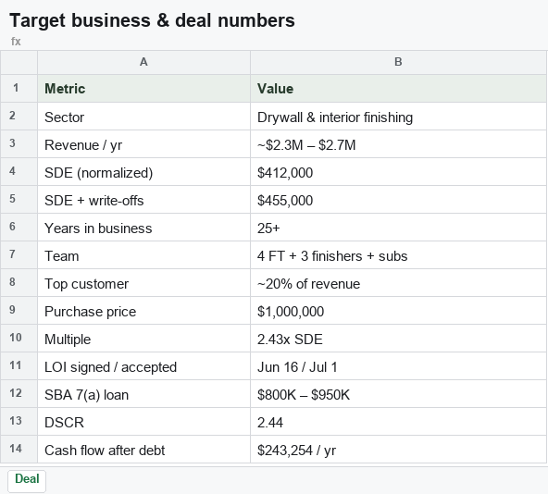
Task: Select the '$243,254 / yr' cell
Action: (x=398, y=450)
